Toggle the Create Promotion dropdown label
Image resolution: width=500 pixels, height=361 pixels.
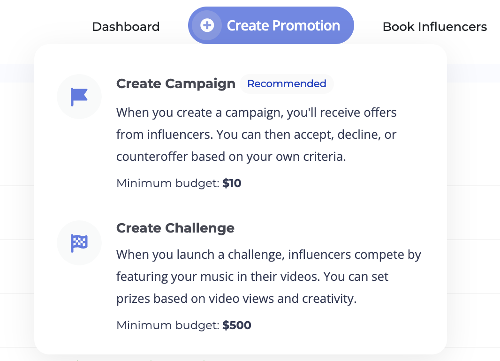(283, 26)
